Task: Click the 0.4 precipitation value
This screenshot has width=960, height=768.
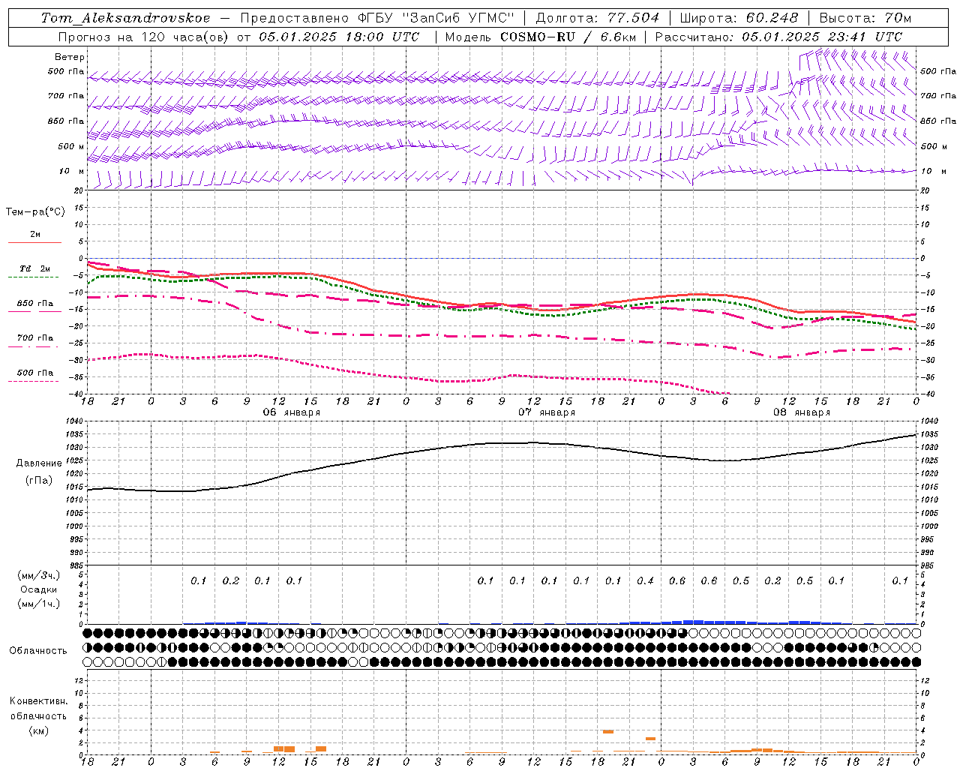Action: (645, 580)
